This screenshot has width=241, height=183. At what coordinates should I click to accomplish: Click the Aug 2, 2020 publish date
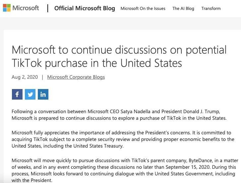pyautogui.click(x=25, y=77)
